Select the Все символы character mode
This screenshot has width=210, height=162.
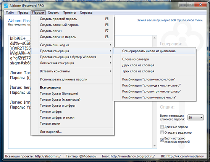tap(73, 88)
